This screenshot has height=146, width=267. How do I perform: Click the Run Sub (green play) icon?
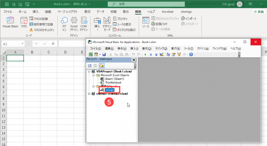(x=145, y=54)
